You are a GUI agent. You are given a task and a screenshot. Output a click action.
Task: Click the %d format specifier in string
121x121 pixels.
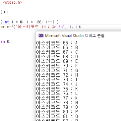click(x=43, y=27)
